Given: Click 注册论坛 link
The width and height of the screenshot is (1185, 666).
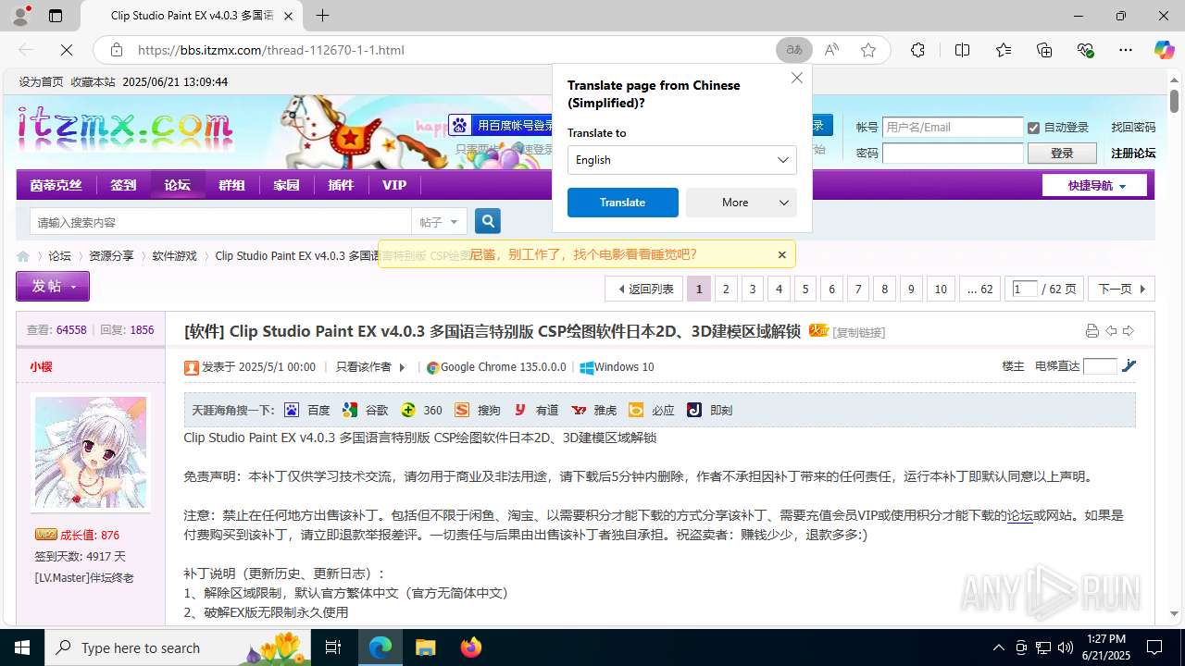Looking at the screenshot, I should pos(1133,154).
